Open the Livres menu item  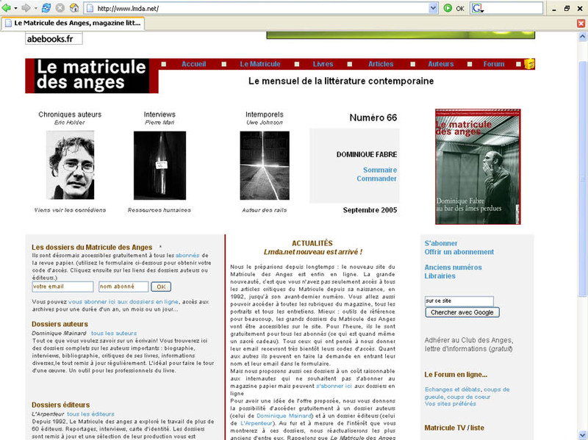(x=323, y=64)
